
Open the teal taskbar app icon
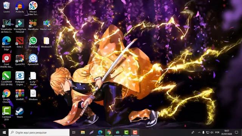pyautogui.click(x=118, y=133)
